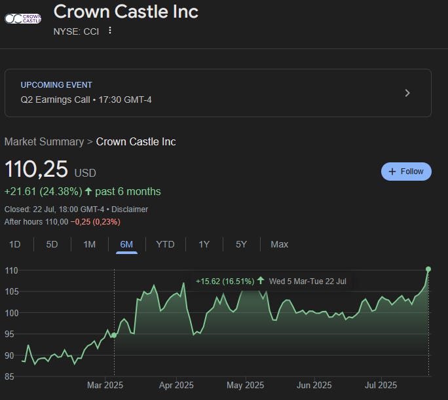Click the Mar 2025 axis label
Screen dimensions: 448x400
[x=105, y=385]
